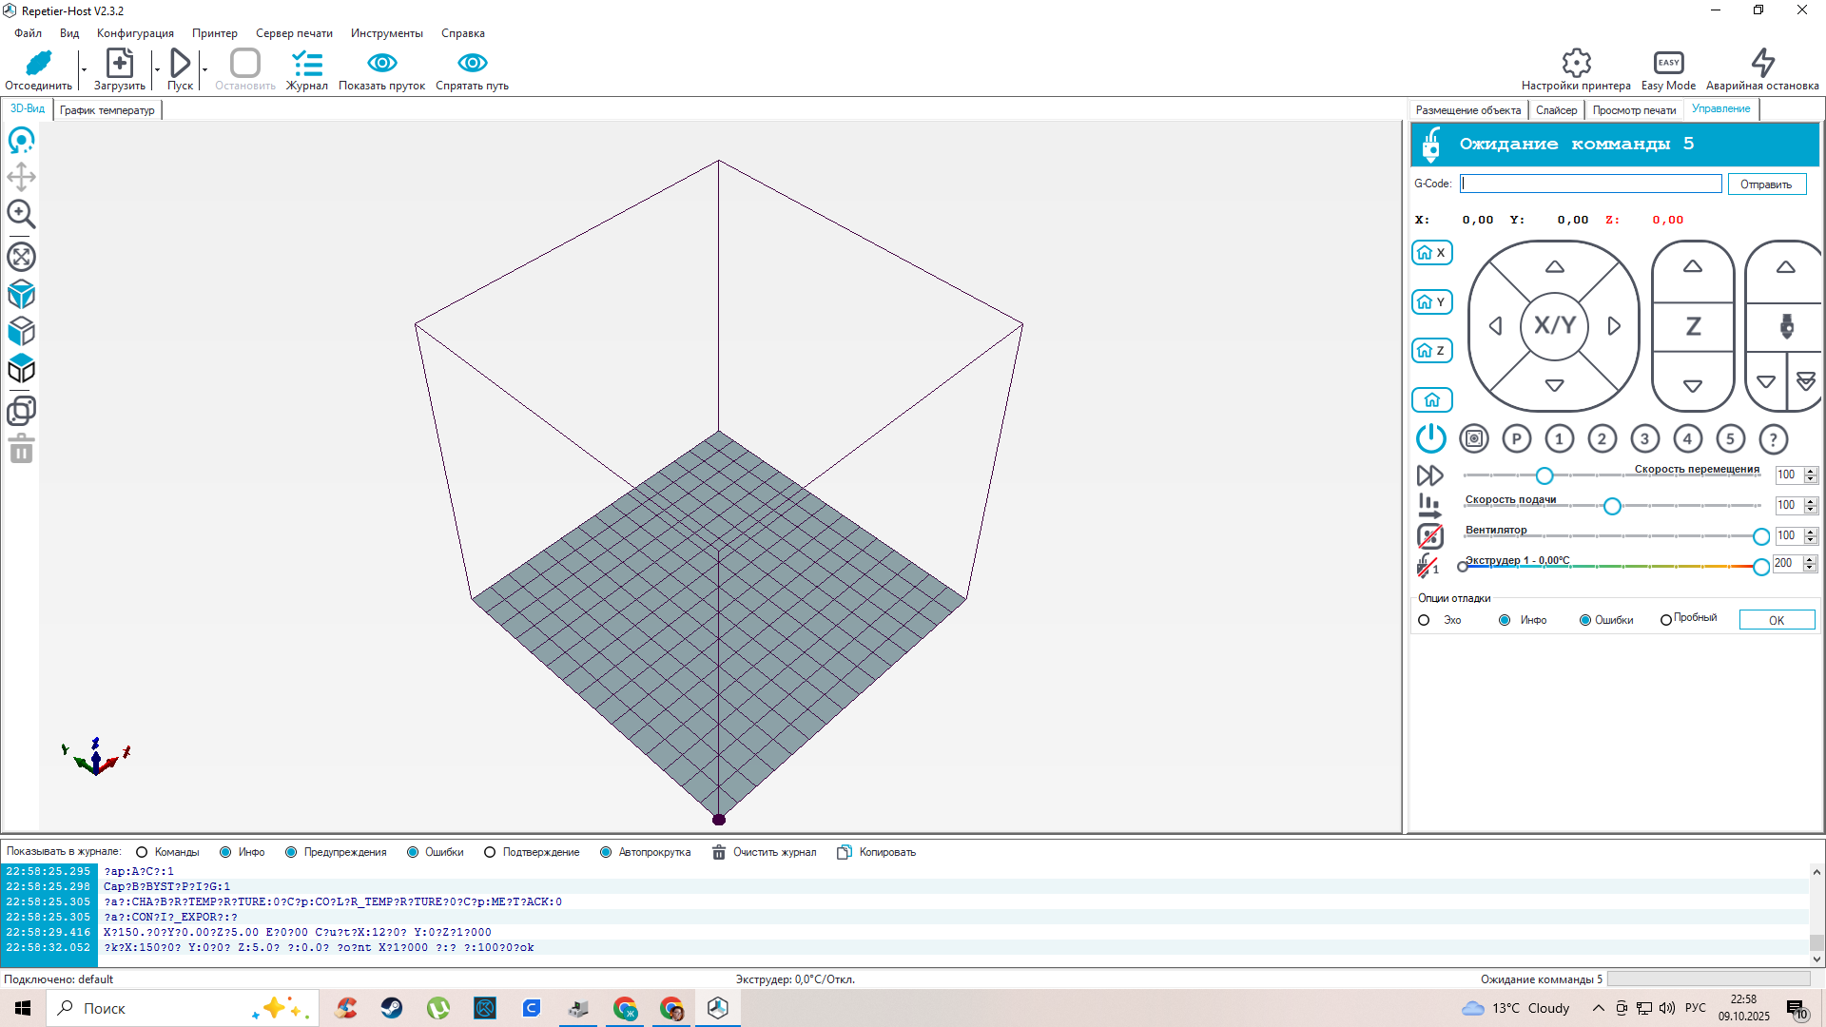Viewport: 1826px width, 1027px height.
Task: Click Emergency stop (Аварийная остановка) icon
Action: [1762, 64]
